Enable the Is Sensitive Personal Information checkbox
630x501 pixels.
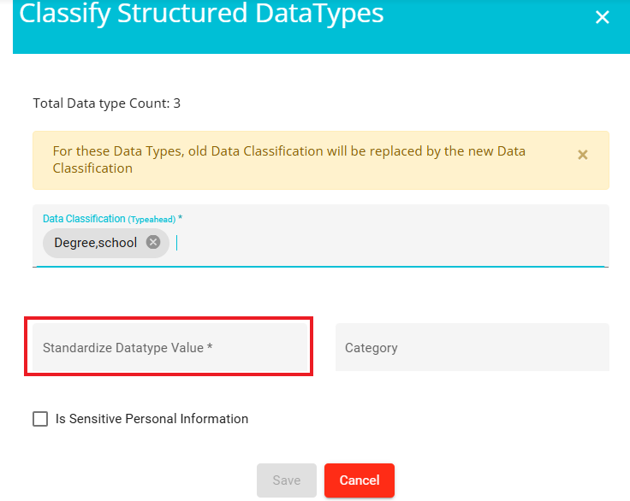click(40, 419)
